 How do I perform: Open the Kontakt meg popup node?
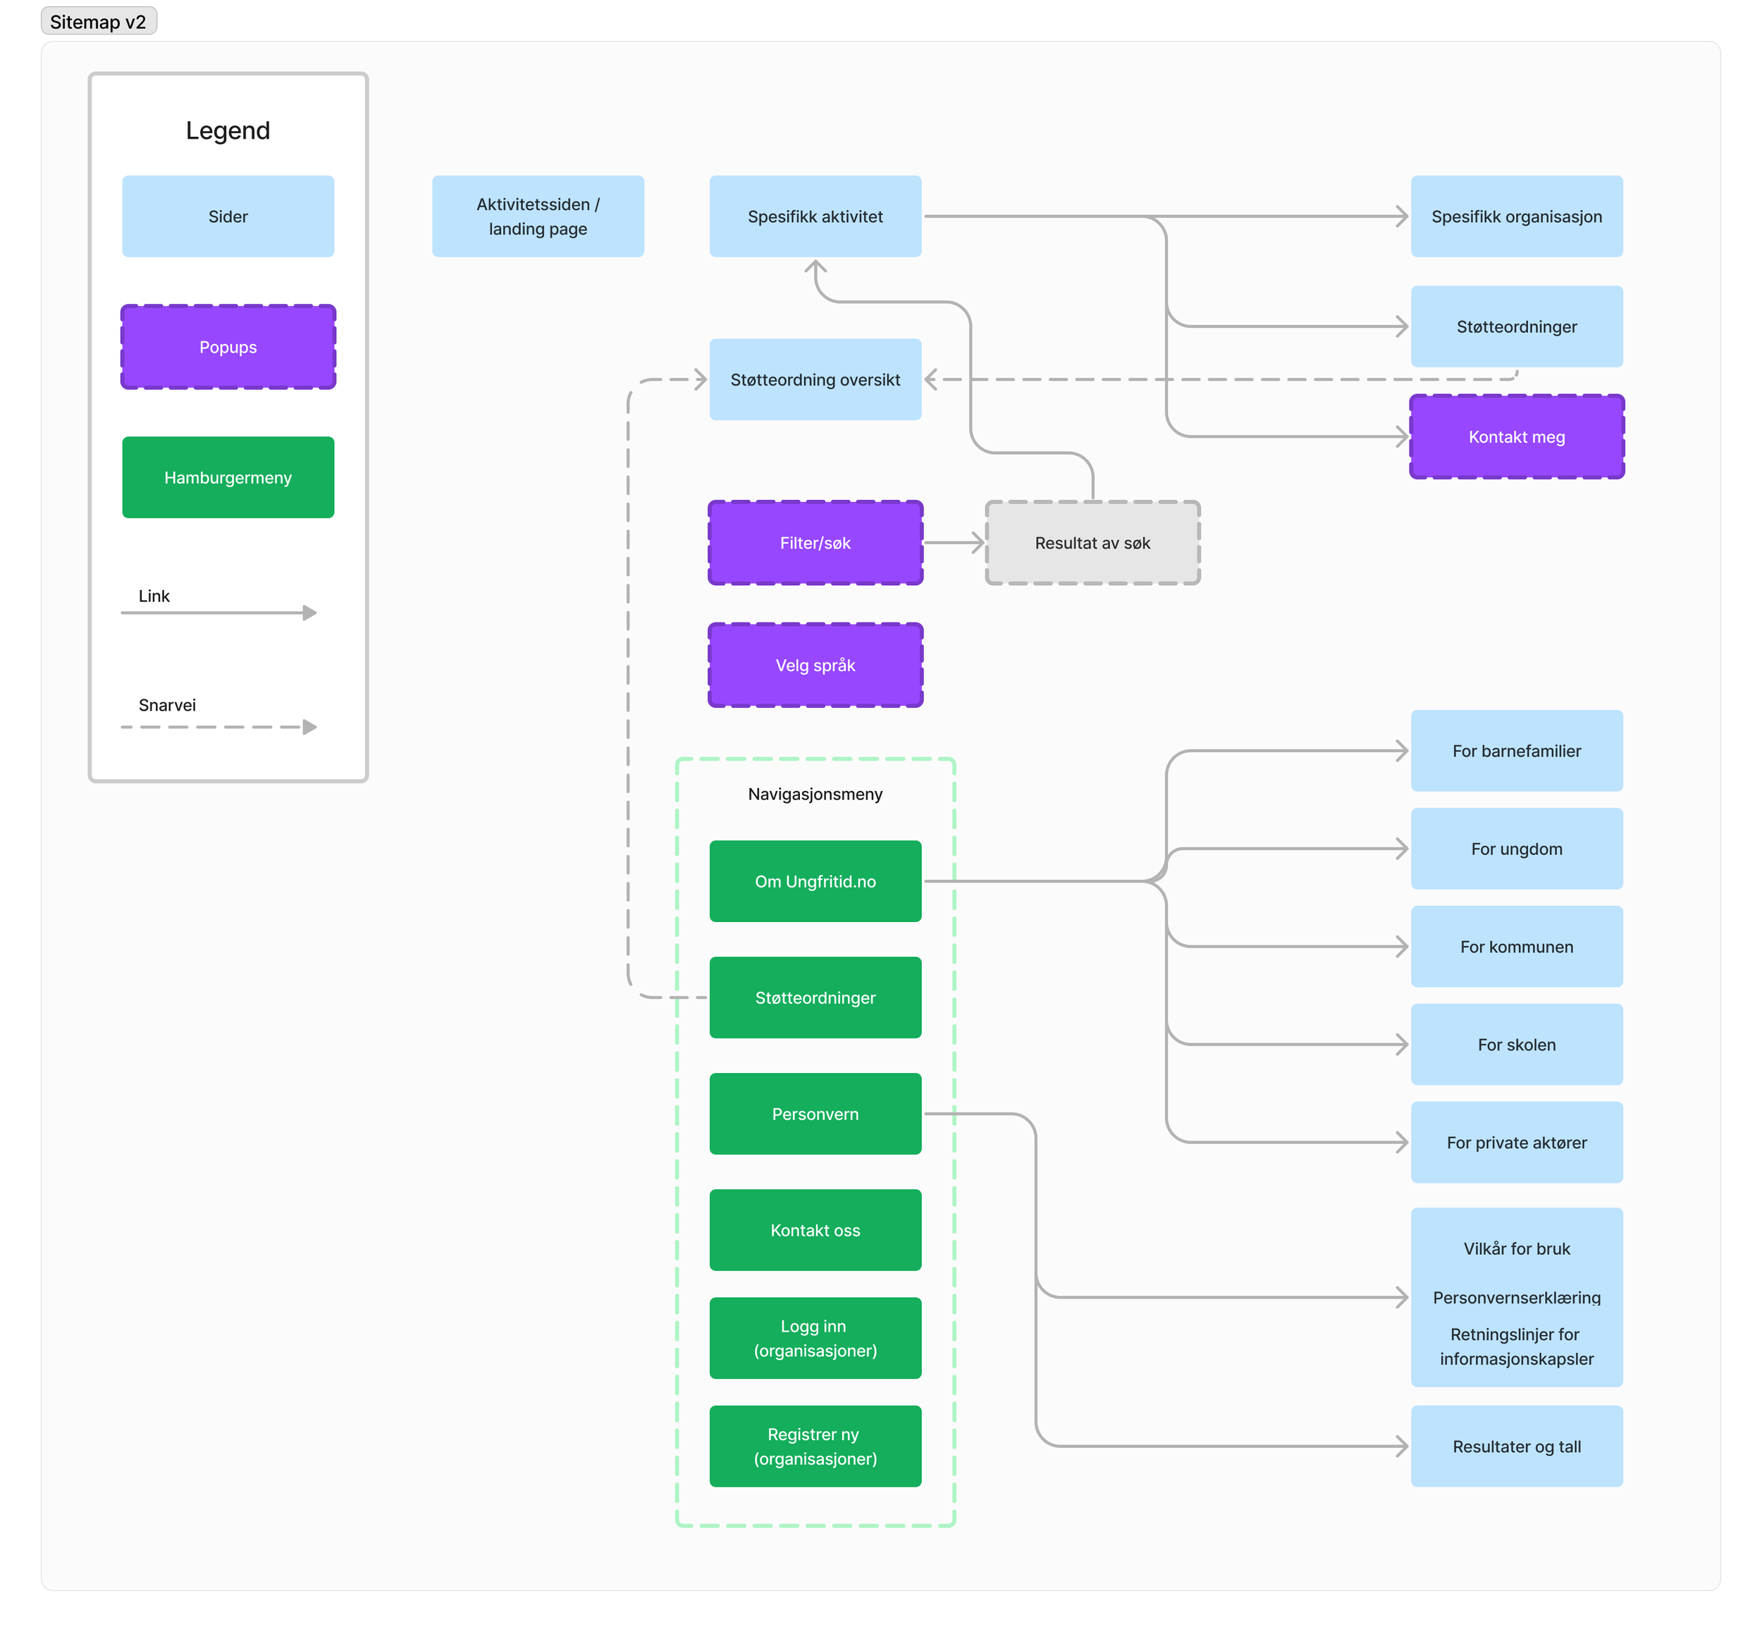pyautogui.click(x=1517, y=436)
